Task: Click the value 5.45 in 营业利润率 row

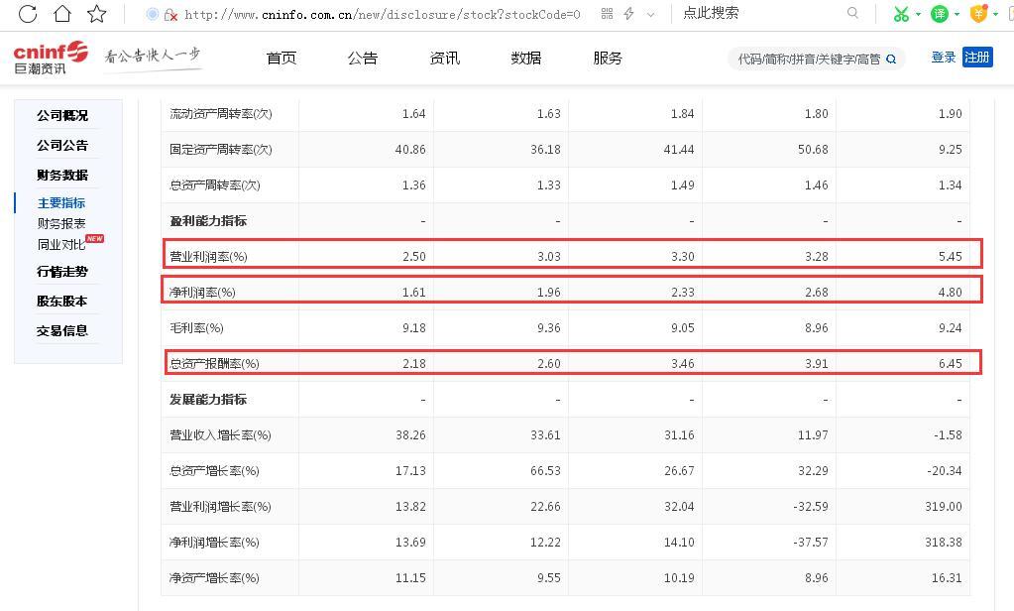Action: [950, 256]
